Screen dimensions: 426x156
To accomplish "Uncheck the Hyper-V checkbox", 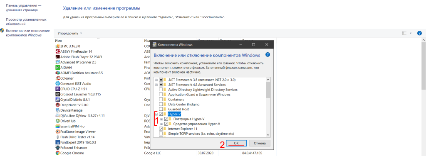I will coord(161,114).
